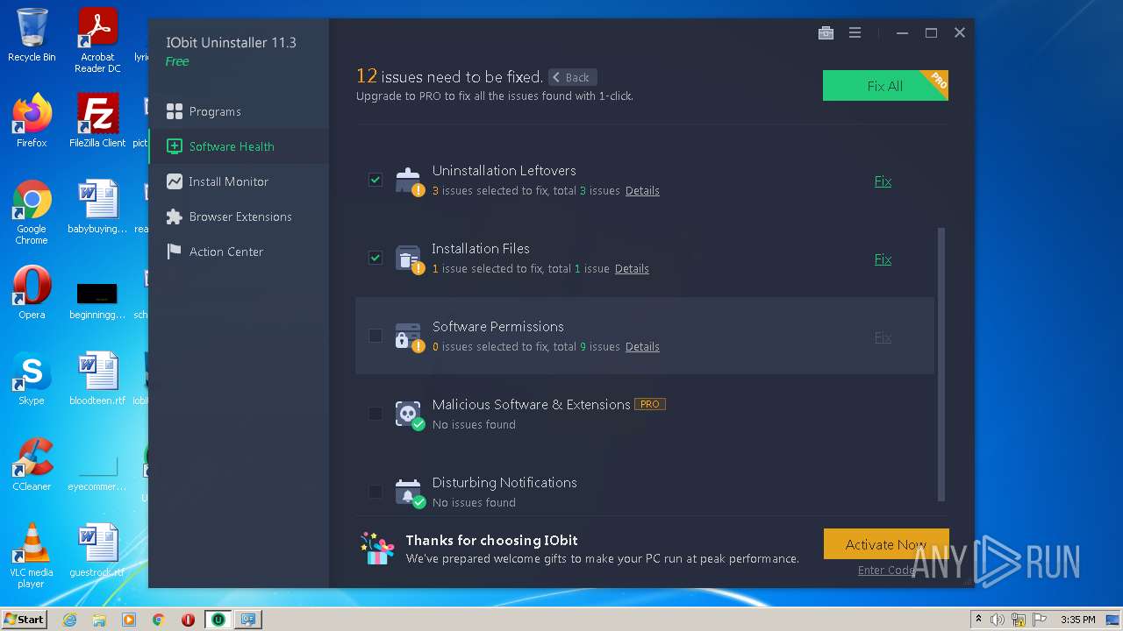Open VLC media player desktop shortcut
1123x631 pixels.
pos(32,556)
